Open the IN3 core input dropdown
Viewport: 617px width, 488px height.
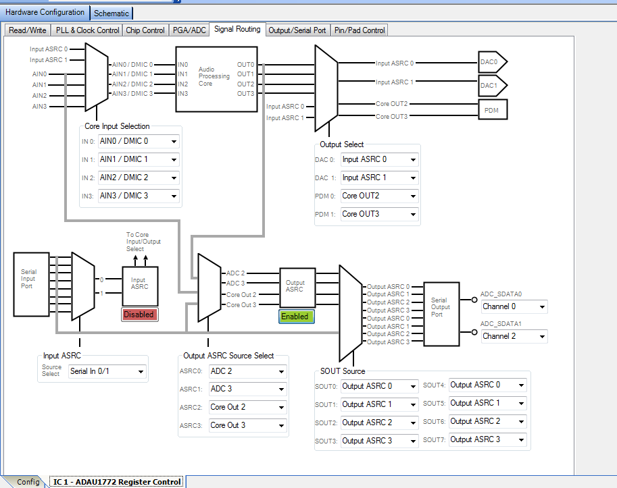click(x=139, y=196)
